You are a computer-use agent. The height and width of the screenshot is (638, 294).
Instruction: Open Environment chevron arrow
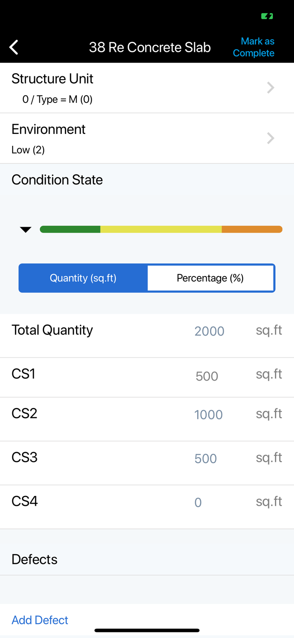pyautogui.click(x=270, y=138)
